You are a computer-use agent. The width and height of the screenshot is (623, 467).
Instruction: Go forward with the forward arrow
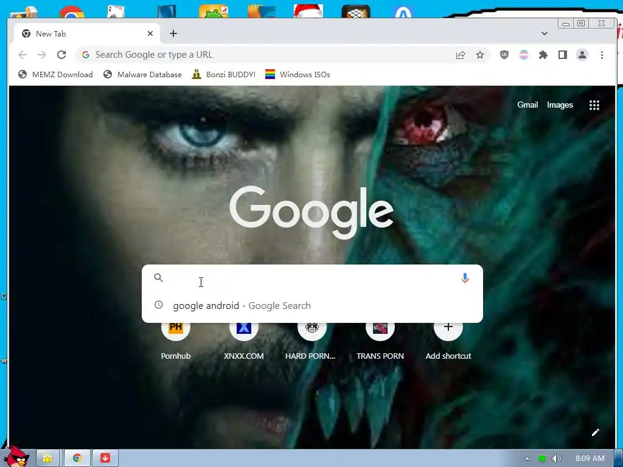[42, 55]
